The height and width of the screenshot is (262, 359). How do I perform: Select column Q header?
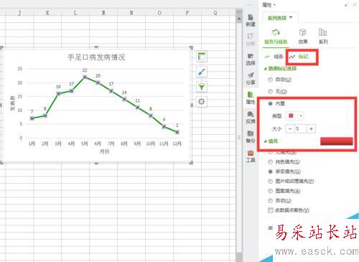(x=215, y=13)
